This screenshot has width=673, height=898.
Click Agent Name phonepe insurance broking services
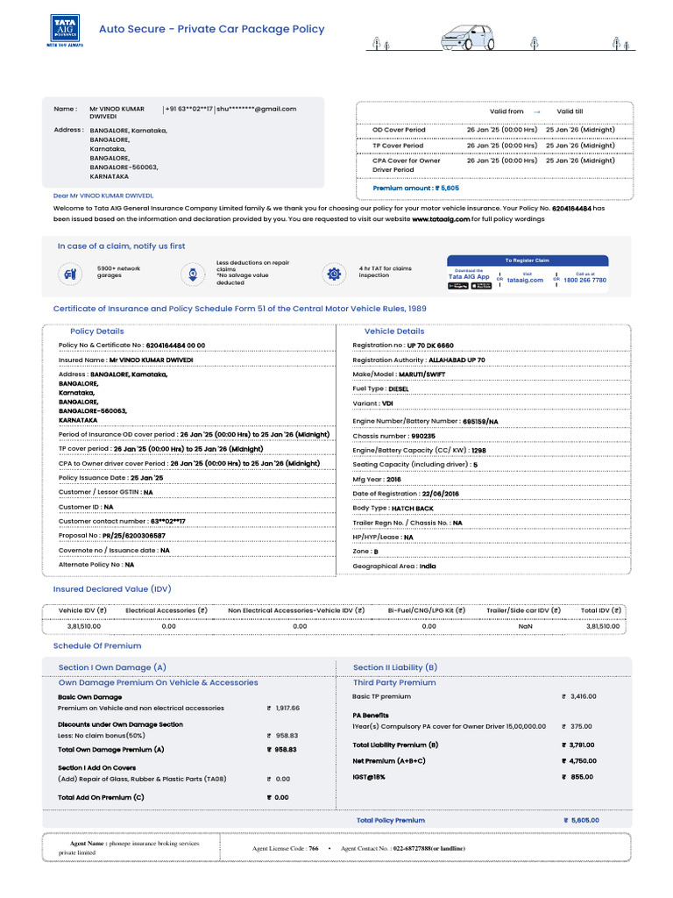130,848
